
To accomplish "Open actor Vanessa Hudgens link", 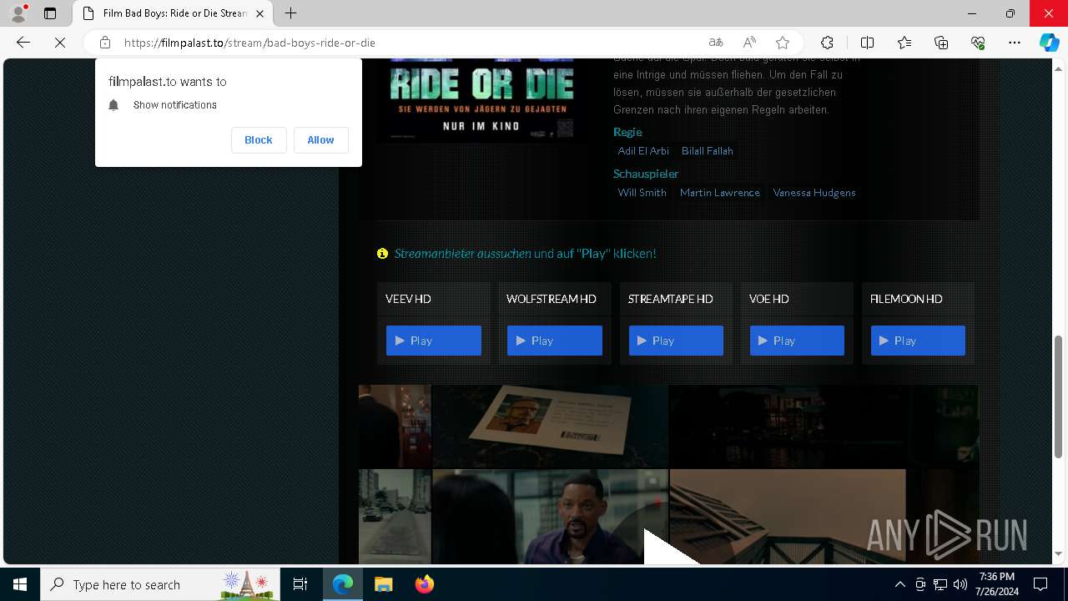I will 814,193.
